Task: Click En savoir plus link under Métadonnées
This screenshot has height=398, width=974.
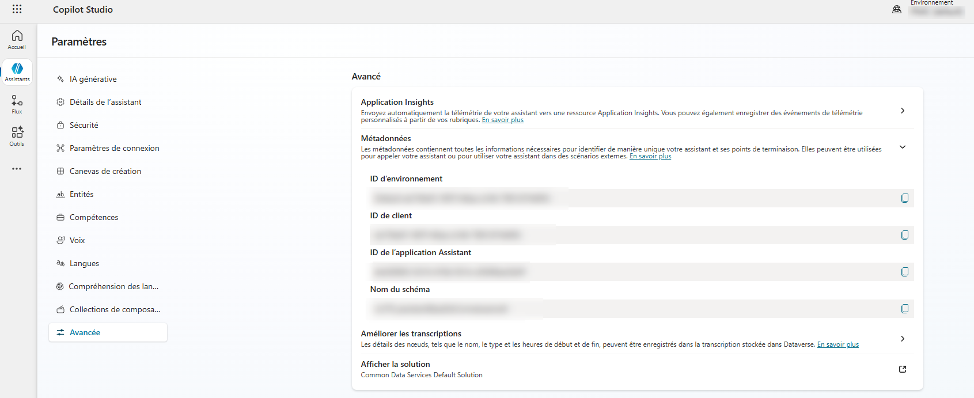Action: pyautogui.click(x=650, y=156)
